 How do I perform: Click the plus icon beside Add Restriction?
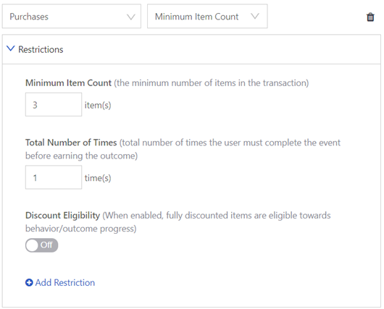click(29, 282)
